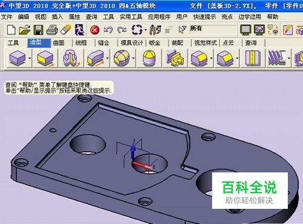The height and width of the screenshot is (224, 303).
Task: Expand dropdown arrow beside loft sphere icon
Action: [x=133, y=58]
